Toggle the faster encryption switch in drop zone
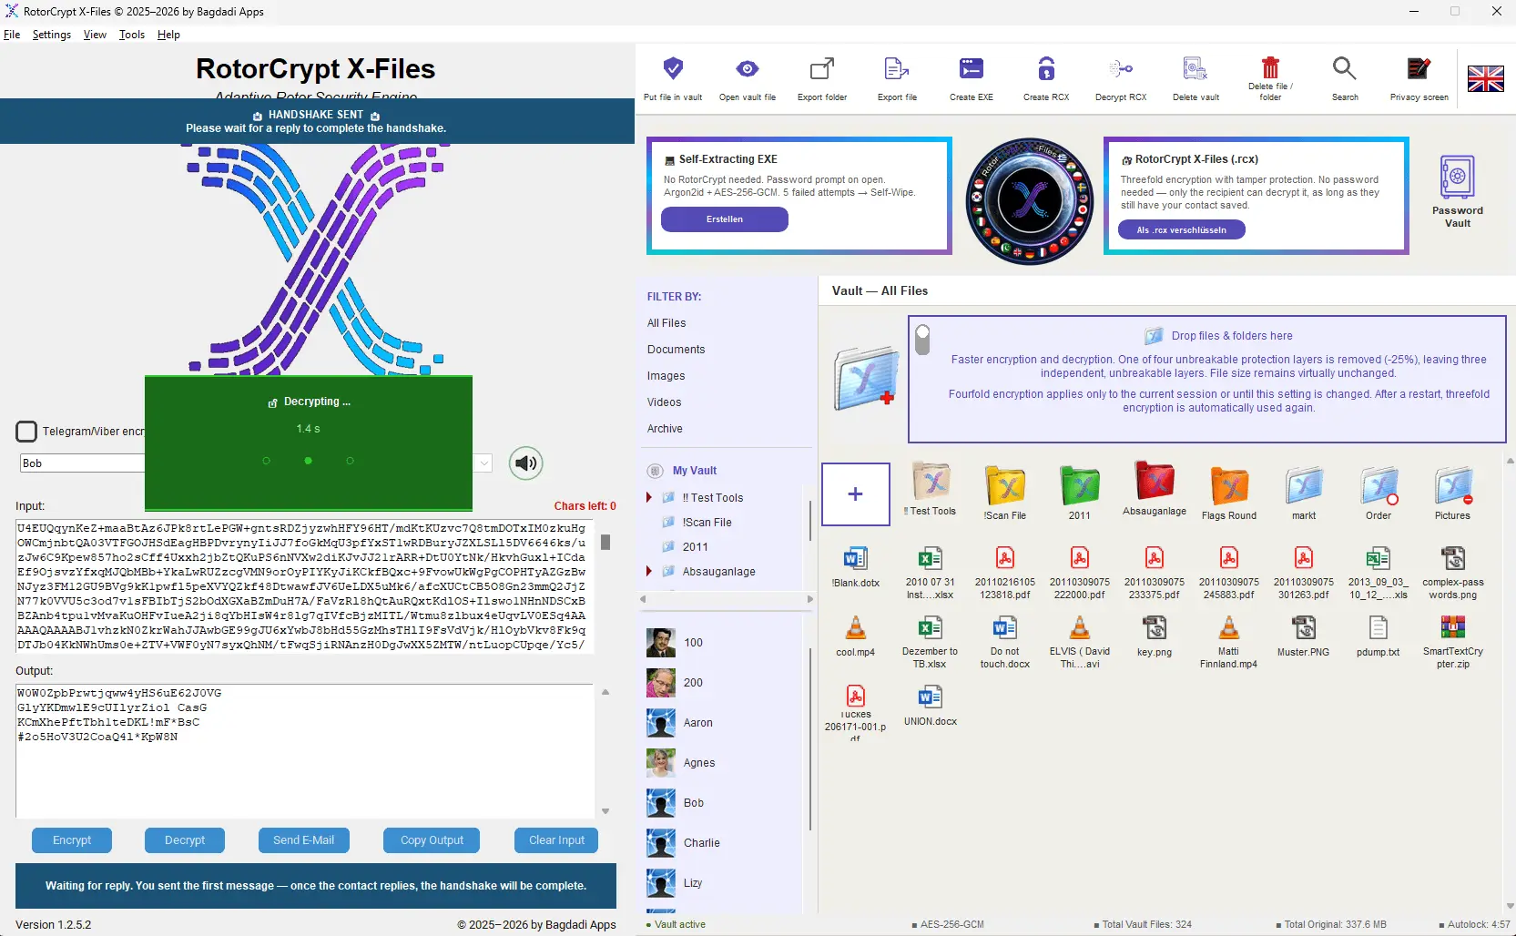Viewport: 1516px width, 936px height. point(922,340)
